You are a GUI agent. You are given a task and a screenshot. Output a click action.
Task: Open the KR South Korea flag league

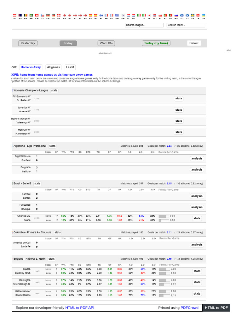(123, 15)
